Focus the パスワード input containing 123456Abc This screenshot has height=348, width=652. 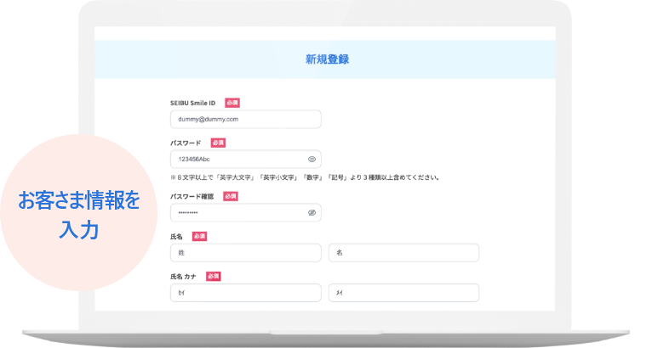238,159
